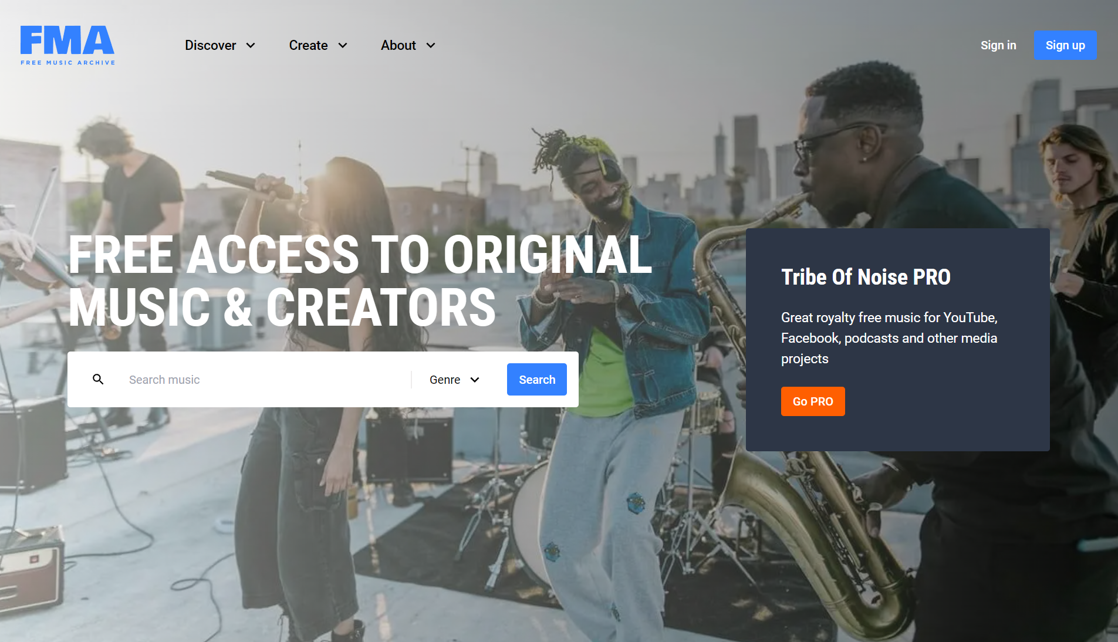Click the orange Go PRO button
The image size is (1118, 642).
pyautogui.click(x=813, y=401)
